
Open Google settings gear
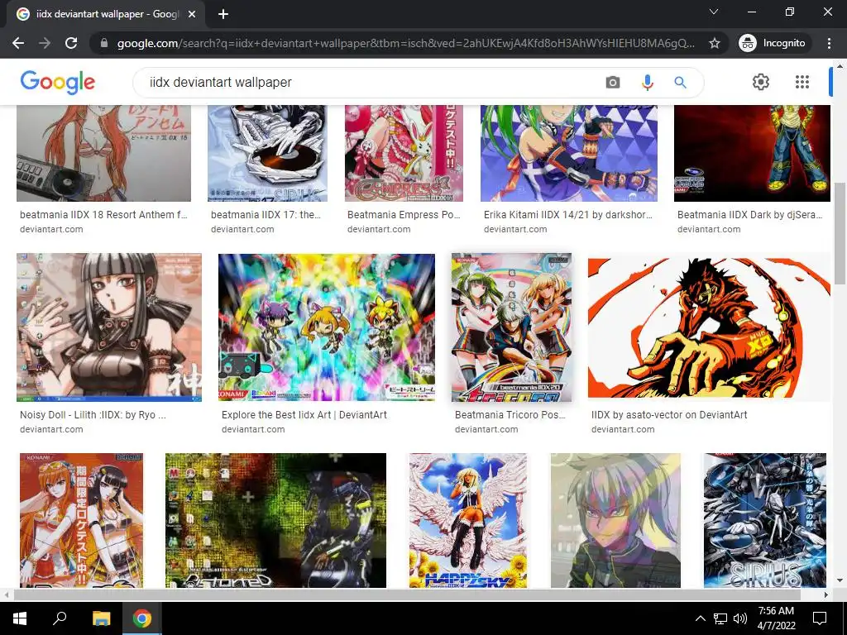tap(761, 82)
